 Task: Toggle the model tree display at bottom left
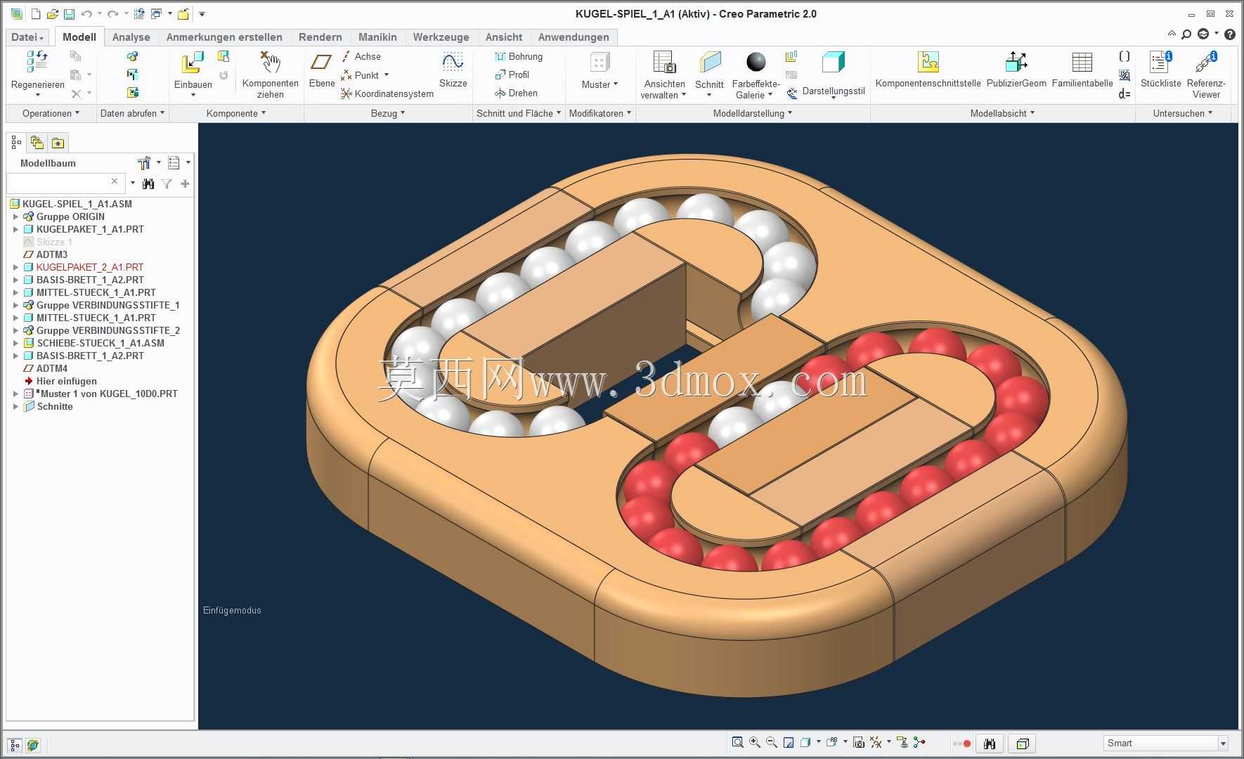[15, 745]
